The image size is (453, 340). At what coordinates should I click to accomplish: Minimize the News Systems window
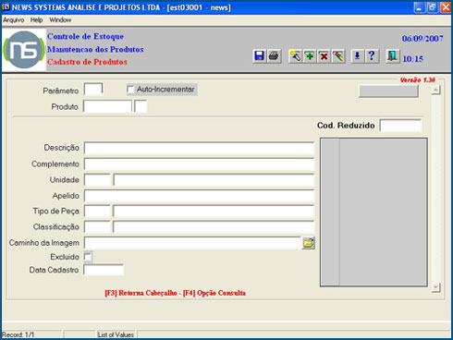(x=419, y=7)
